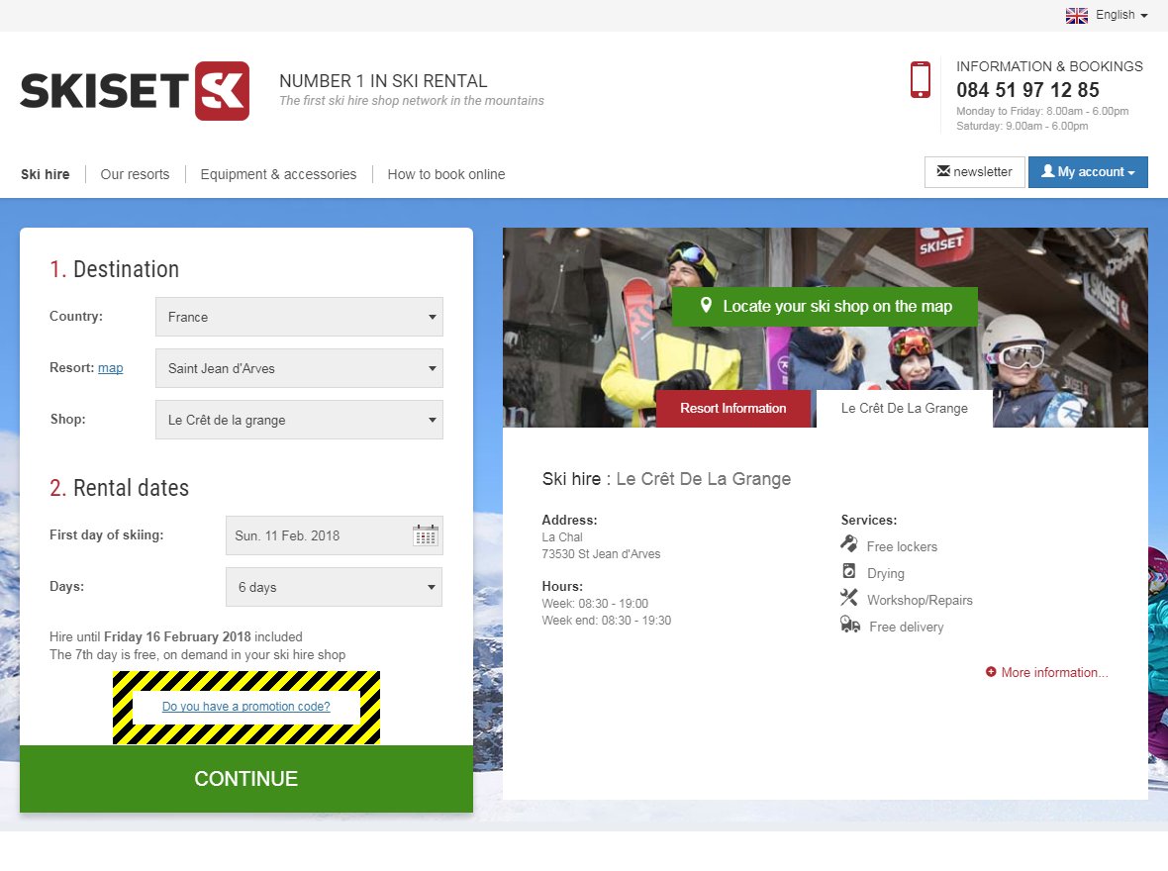Screen dimensions: 1168x871
Task: Switch to the Resort Information tab
Action: (x=733, y=409)
